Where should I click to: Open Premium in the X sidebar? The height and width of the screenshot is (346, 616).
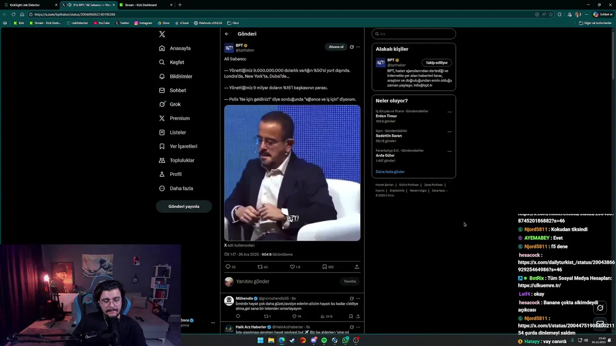click(174, 118)
